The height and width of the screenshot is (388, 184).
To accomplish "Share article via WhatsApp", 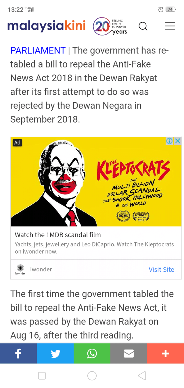I will click(92, 354).
